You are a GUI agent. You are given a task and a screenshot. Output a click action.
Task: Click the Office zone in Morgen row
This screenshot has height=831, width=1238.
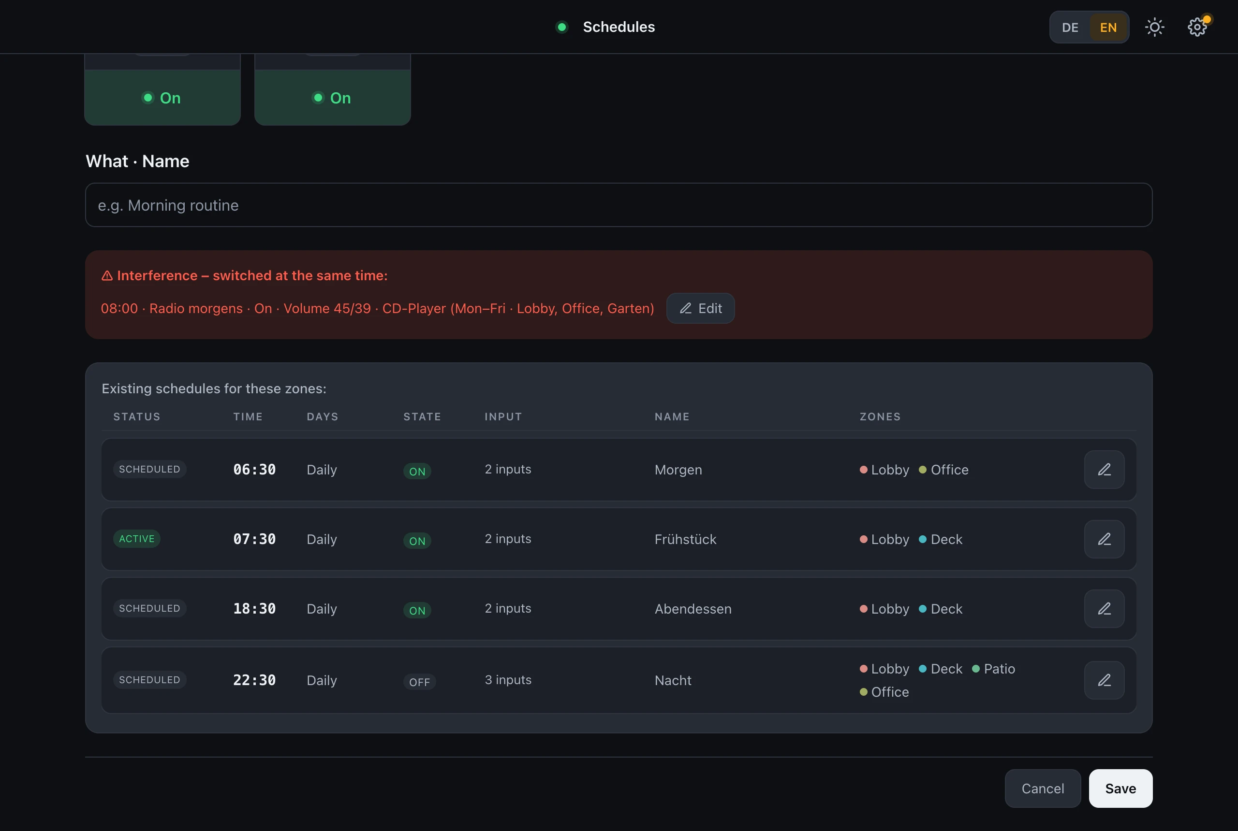tap(943, 470)
